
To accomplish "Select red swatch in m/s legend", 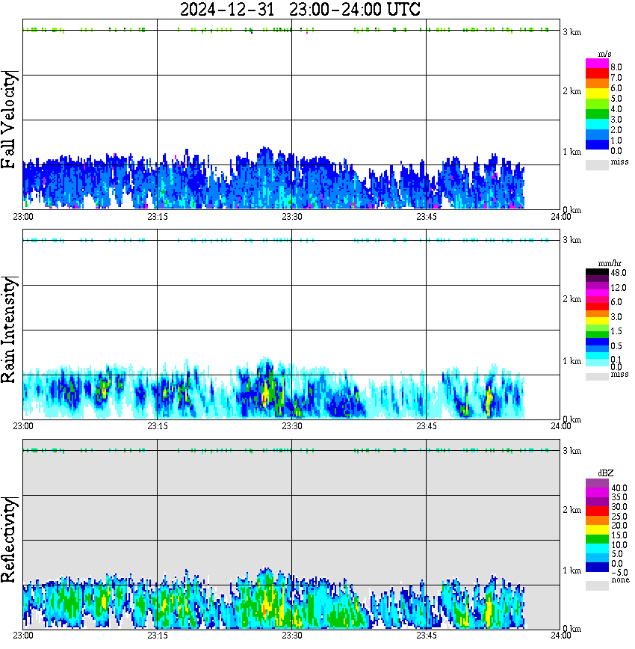I will (597, 73).
